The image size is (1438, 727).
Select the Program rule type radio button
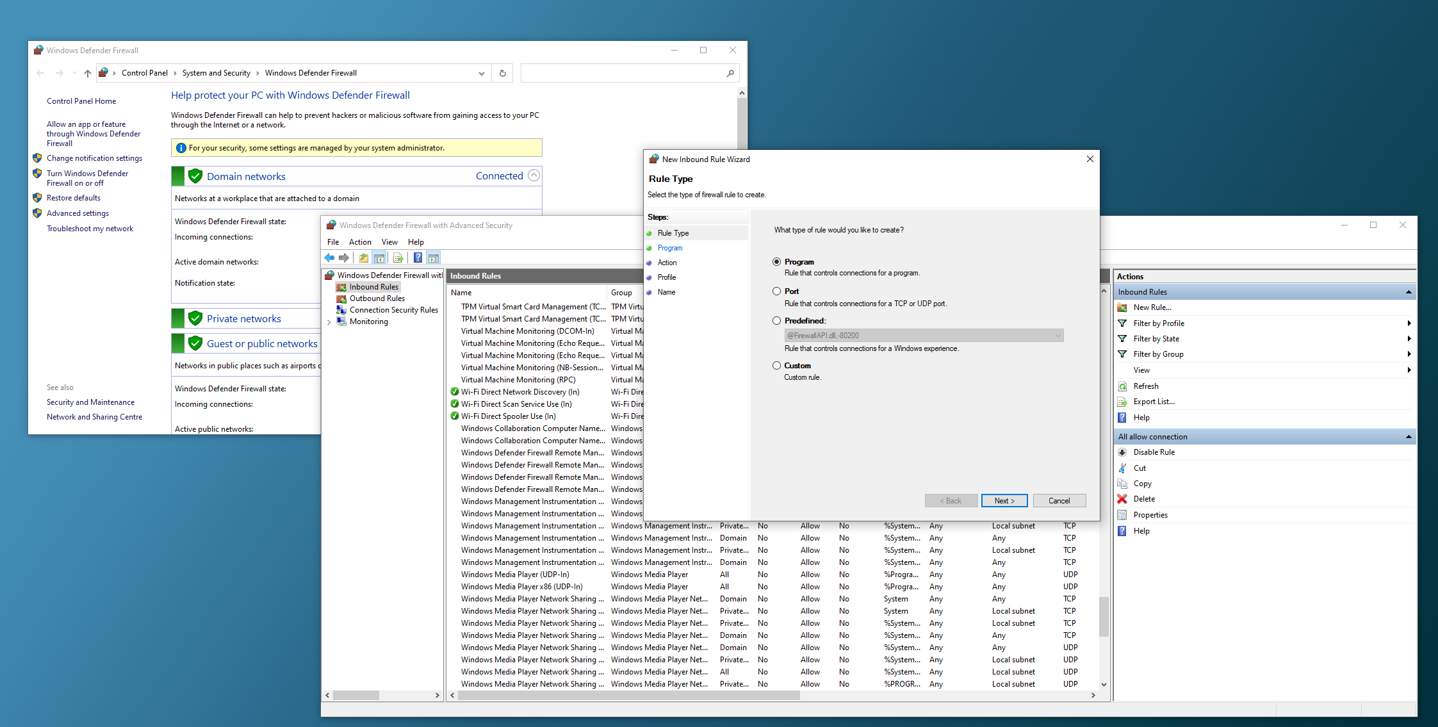click(x=776, y=261)
